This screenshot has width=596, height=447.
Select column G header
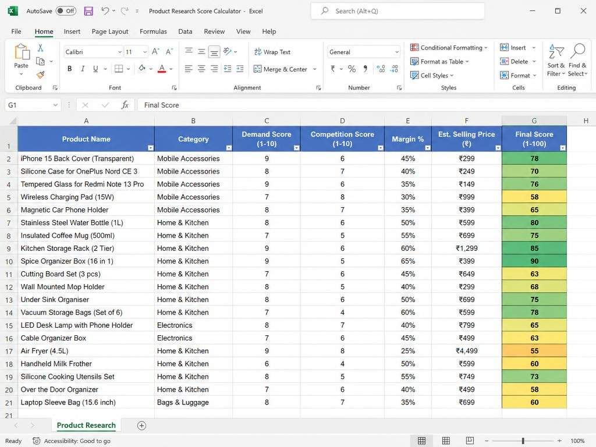pyautogui.click(x=534, y=121)
